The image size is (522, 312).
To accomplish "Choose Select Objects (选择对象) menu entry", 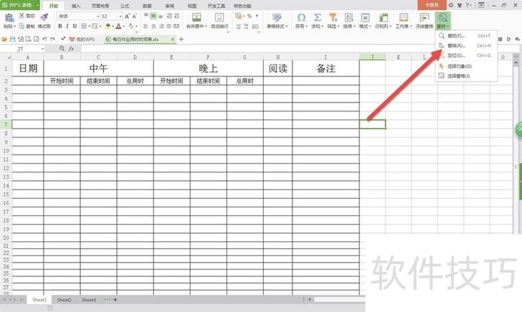I will tap(466, 66).
